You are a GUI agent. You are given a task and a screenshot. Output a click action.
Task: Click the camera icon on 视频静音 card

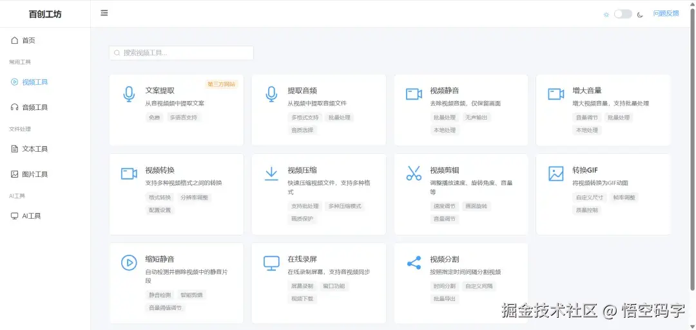[414, 94]
